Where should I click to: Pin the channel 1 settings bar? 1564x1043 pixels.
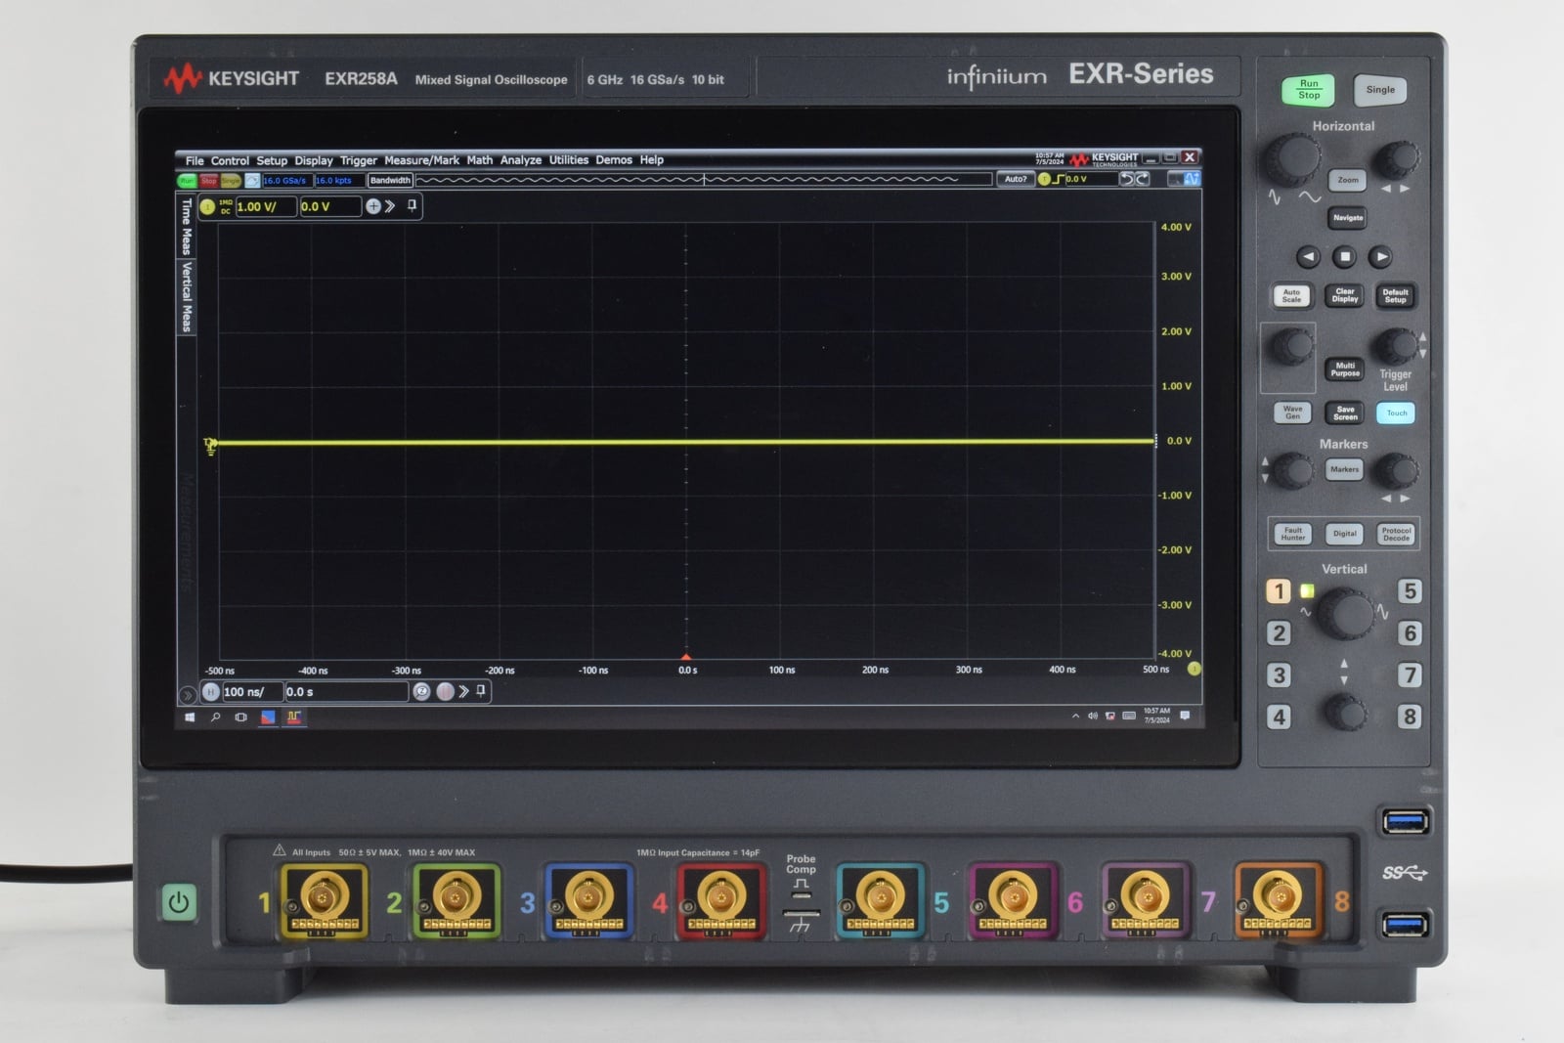click(413, 205)
